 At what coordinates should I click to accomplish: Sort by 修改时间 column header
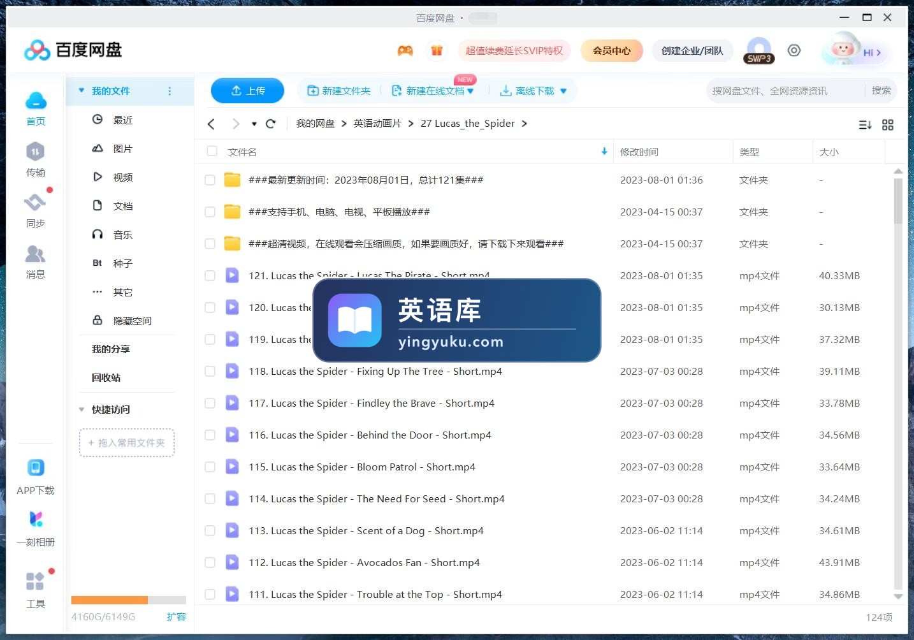[x=639, y=152]
